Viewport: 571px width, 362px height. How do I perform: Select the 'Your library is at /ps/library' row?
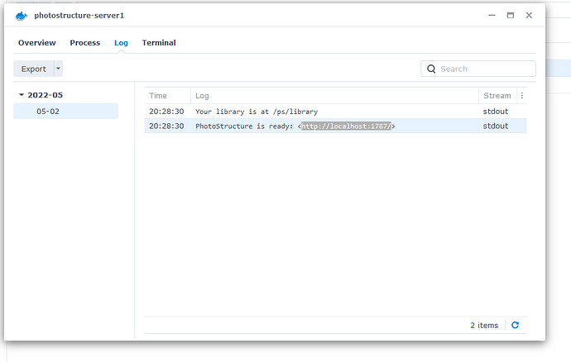point(335,112)
